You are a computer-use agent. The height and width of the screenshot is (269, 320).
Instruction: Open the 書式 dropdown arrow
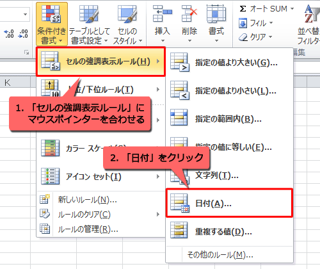216,40
